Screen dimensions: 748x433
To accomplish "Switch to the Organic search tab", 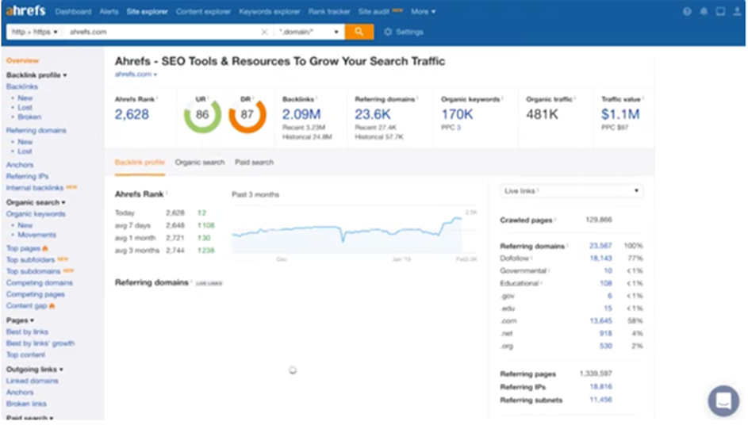I will point(200,163).
